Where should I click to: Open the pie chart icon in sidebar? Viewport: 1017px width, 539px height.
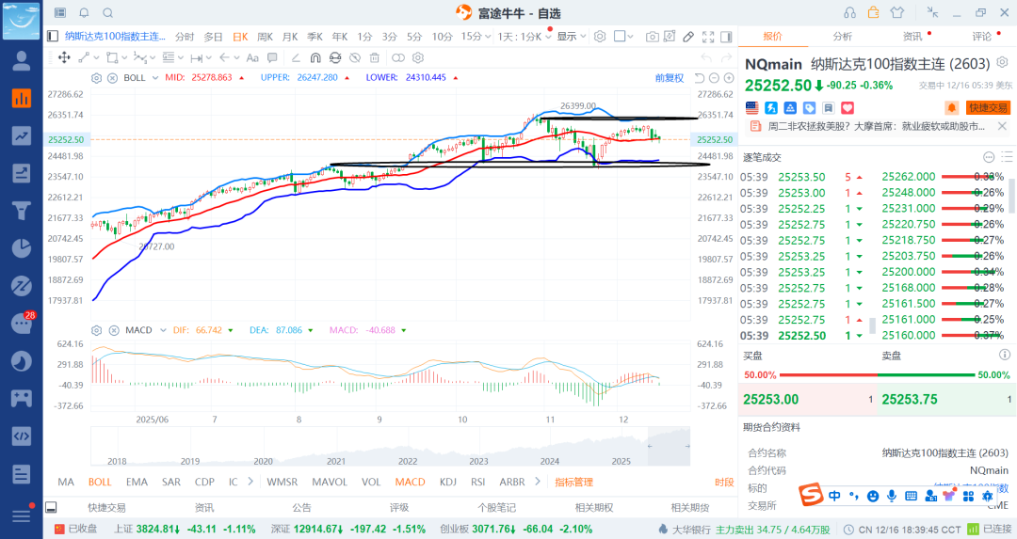22,248
